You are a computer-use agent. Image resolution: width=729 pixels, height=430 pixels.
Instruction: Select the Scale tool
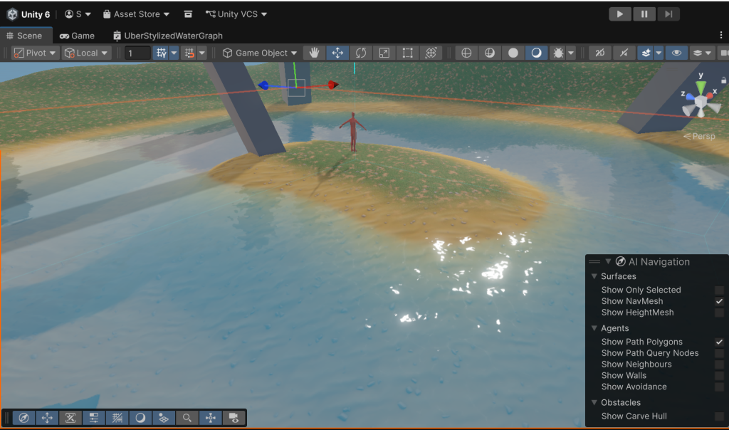384,53
